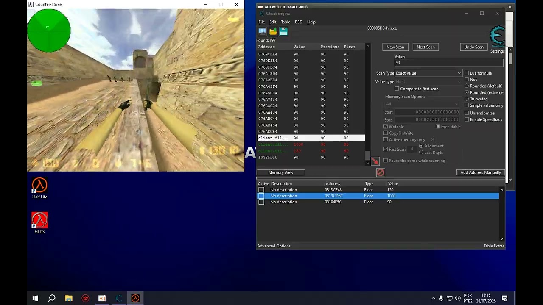Open the process list icon in Cheat Engine

click(x=262, y=31)
